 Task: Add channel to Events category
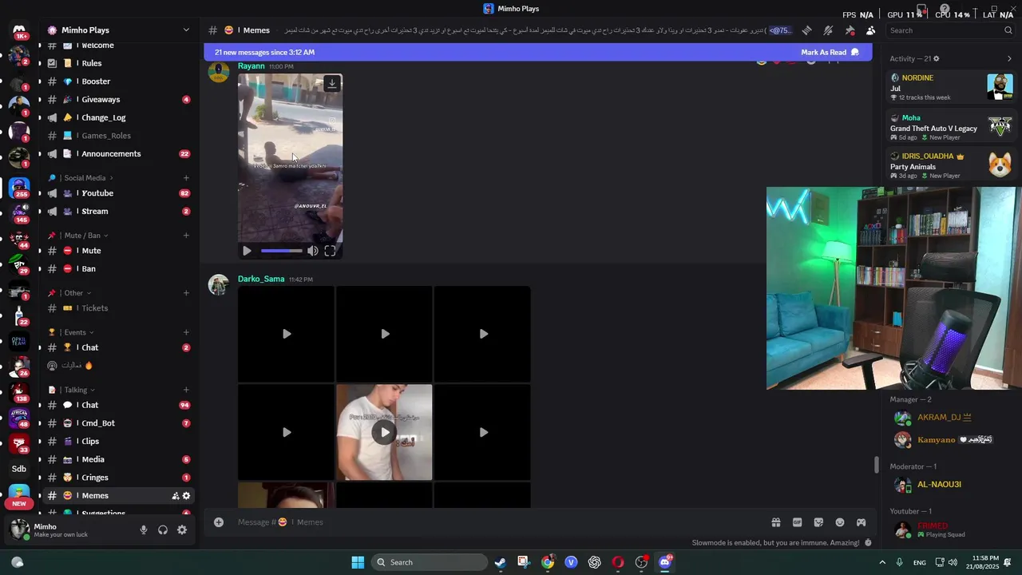pos(186,332)
